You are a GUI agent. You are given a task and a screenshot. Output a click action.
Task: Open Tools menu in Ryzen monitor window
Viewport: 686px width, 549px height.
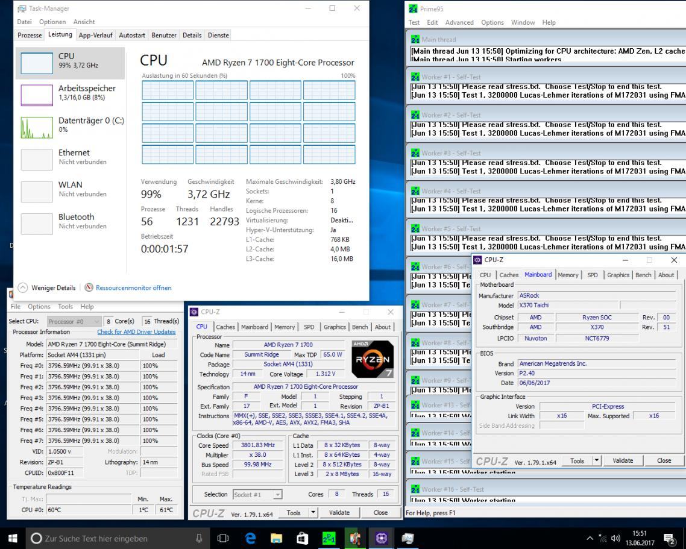click(65, 307)
